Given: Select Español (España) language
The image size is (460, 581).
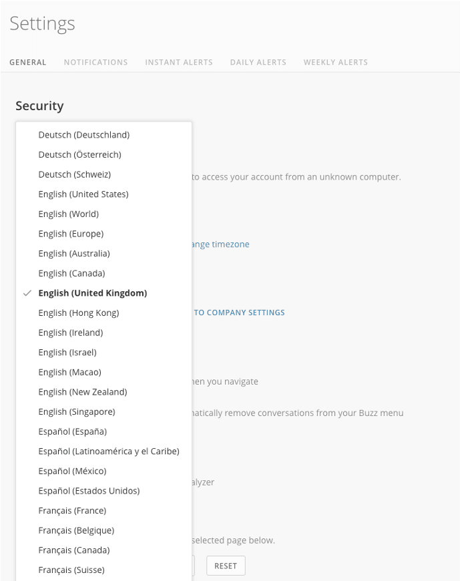Looking at the screenshot, I should pyautogui.click(x=72, y=431).
